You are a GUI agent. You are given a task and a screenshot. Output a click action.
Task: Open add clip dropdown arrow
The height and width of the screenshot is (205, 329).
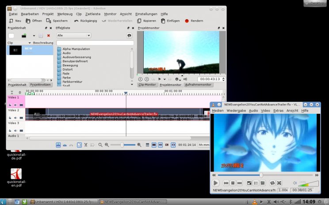[34, 36]
